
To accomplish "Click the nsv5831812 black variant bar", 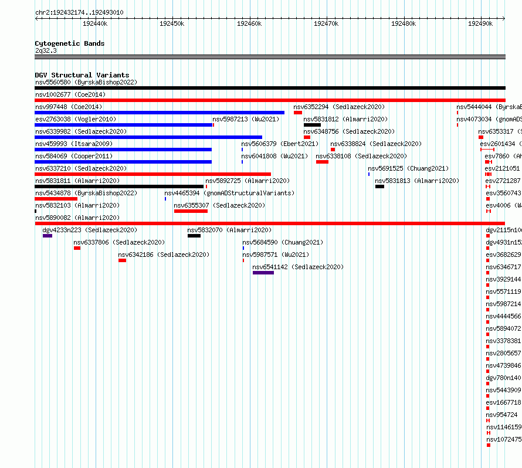I will point(312,125).
